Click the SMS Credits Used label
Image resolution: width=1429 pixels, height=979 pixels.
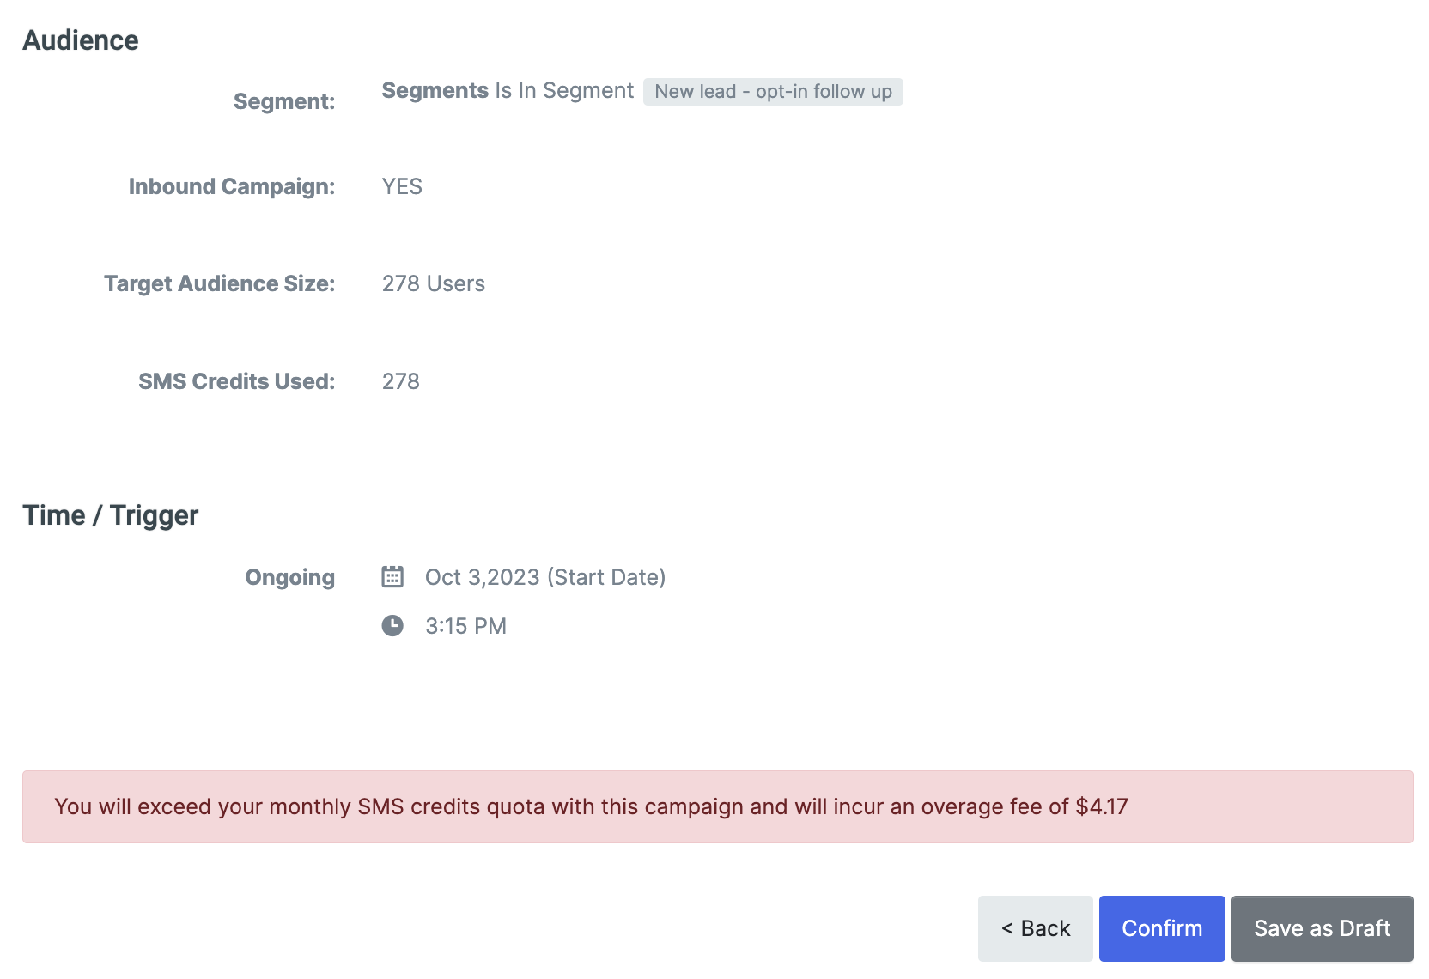coord(236,381)
